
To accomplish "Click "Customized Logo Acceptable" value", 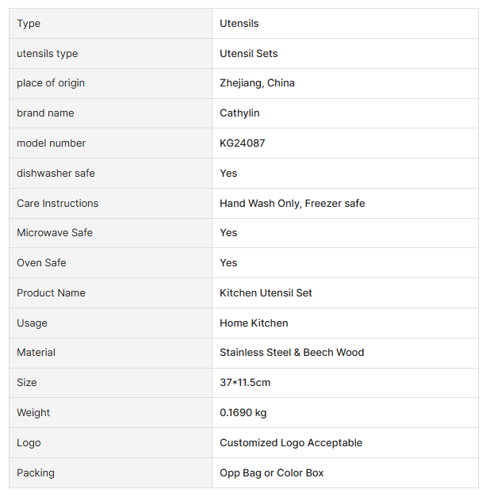I will pyautogui.click(x=290, y=443).
